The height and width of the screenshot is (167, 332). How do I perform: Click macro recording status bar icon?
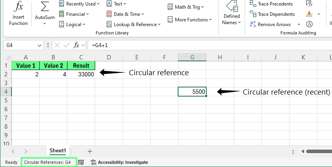point(81,162)
